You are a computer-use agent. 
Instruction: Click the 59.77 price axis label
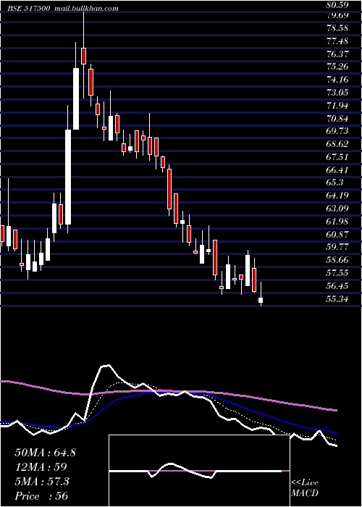[x=337, y=247]
